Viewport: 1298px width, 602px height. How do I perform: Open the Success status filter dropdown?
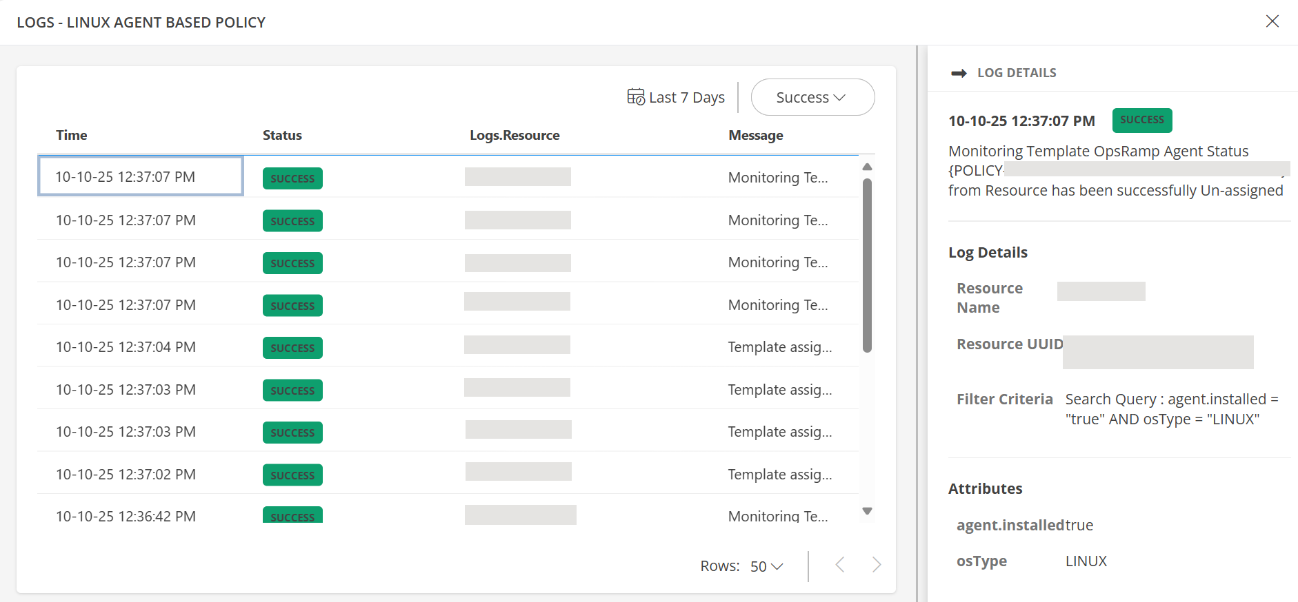tap(812, 97)
